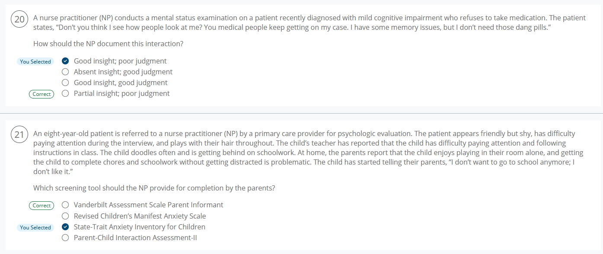603x254 pixels.
Task: Click the "Correct" badge in question 20
Action: 41,94
